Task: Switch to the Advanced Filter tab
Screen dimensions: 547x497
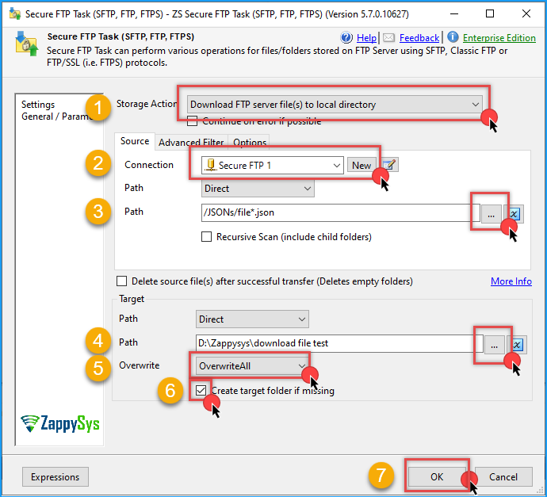Action: 191,143
